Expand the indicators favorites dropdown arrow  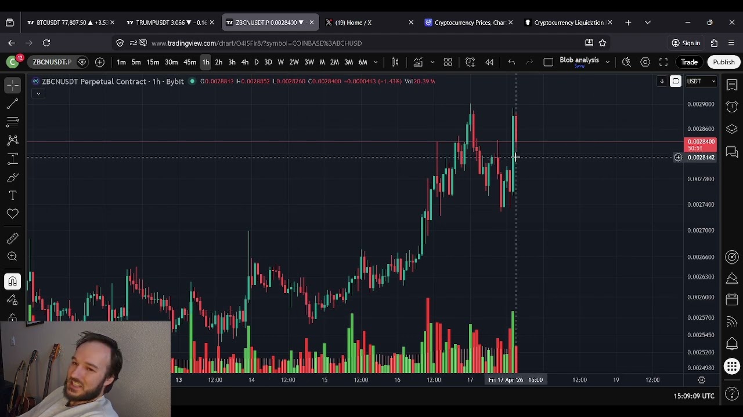coord(432,62)
